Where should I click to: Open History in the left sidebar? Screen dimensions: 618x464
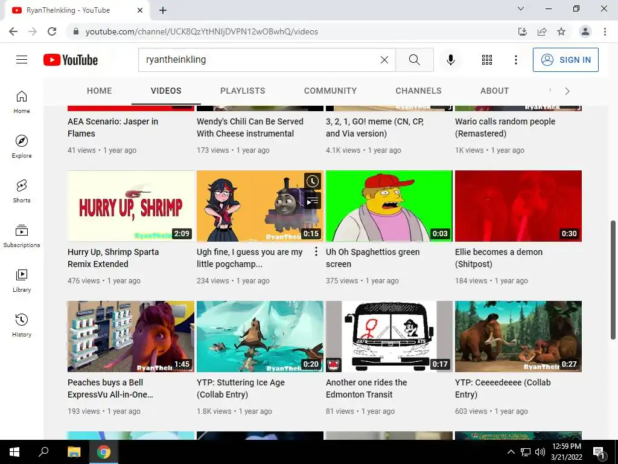click(22, 325)
